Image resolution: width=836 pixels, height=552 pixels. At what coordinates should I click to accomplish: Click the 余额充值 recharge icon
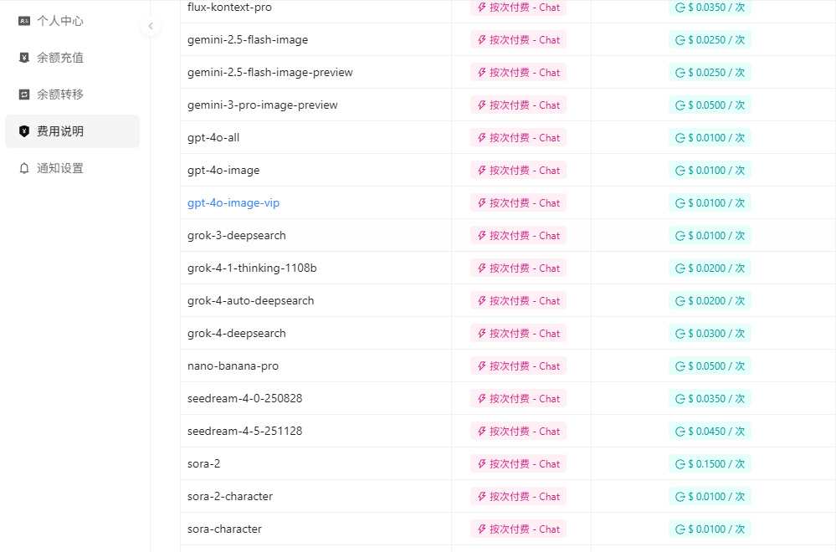click(24, 58)
